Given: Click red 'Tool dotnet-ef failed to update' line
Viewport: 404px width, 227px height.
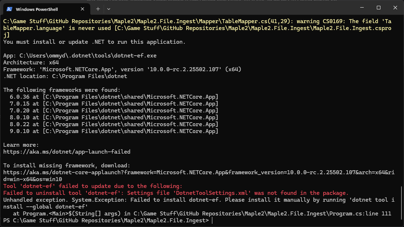Looking at the screenshot, I should tap(93, 186).
